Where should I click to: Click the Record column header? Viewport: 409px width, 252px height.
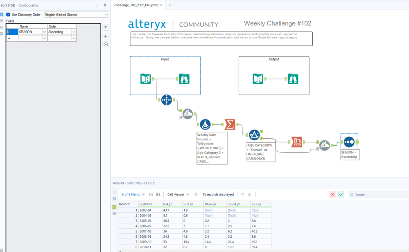[x=128, y=204]
